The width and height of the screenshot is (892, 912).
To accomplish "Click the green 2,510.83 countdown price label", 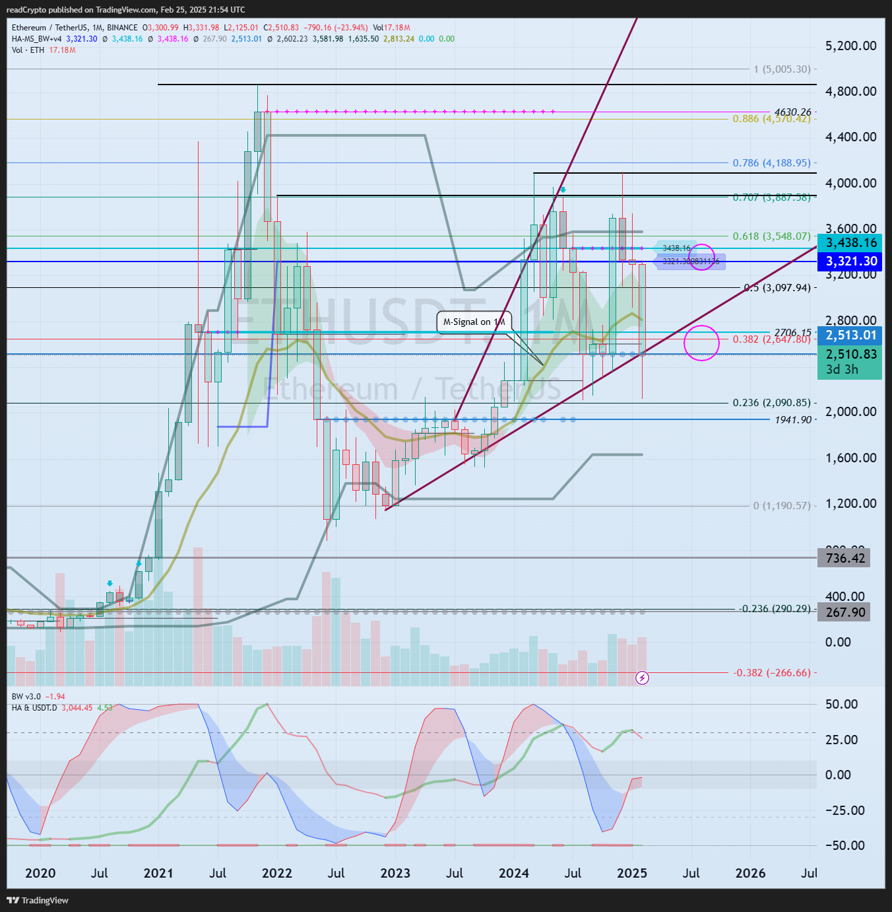I will click(851, 362).
